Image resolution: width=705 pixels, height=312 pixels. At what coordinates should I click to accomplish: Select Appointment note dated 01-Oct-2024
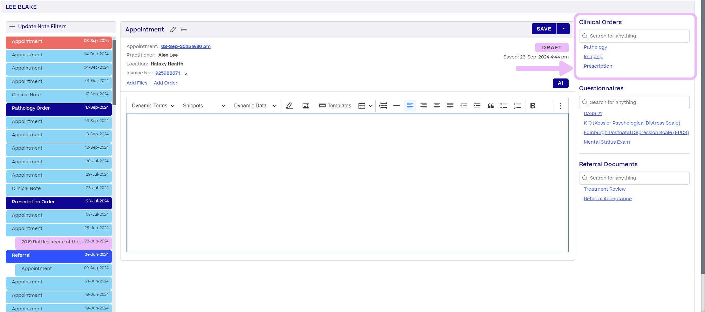pos(59,82)
